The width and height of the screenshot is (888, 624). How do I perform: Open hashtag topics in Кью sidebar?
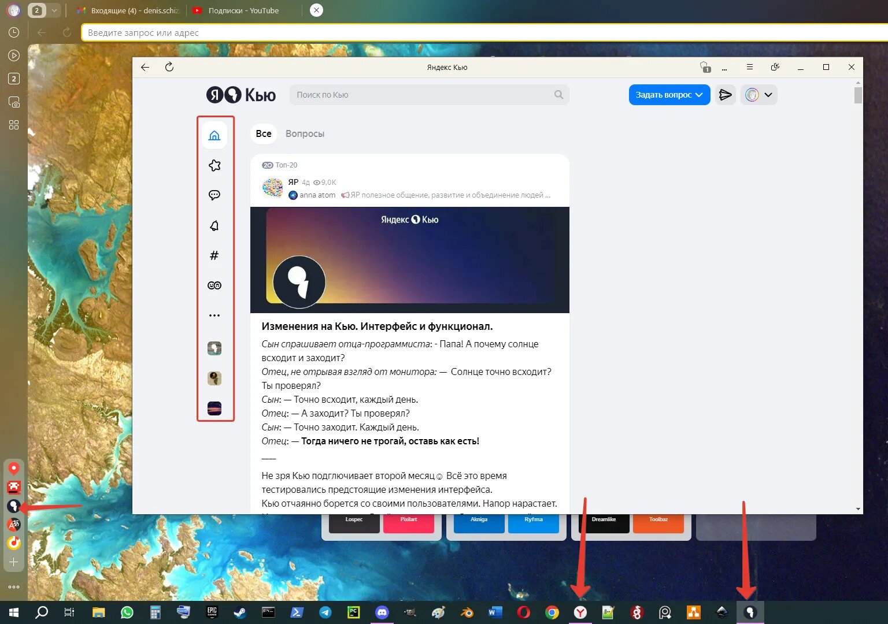(214, 255)
